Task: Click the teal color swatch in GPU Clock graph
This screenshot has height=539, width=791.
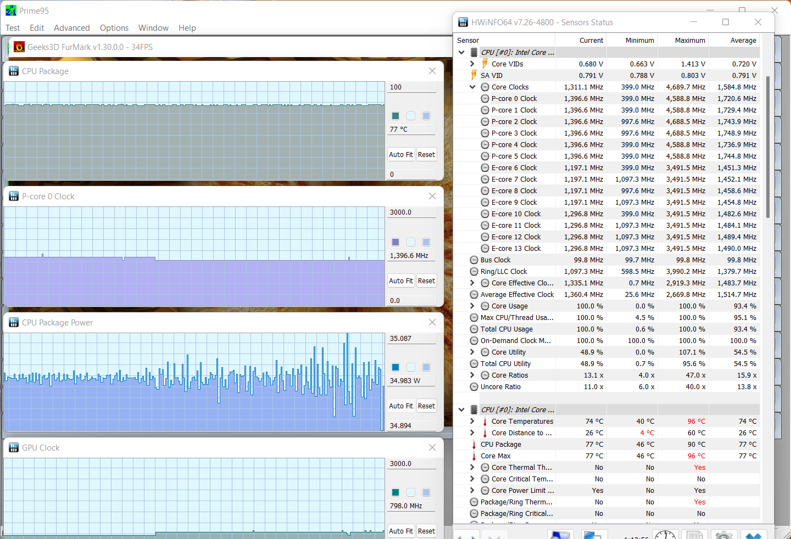Action: click(x=396, y=492)
